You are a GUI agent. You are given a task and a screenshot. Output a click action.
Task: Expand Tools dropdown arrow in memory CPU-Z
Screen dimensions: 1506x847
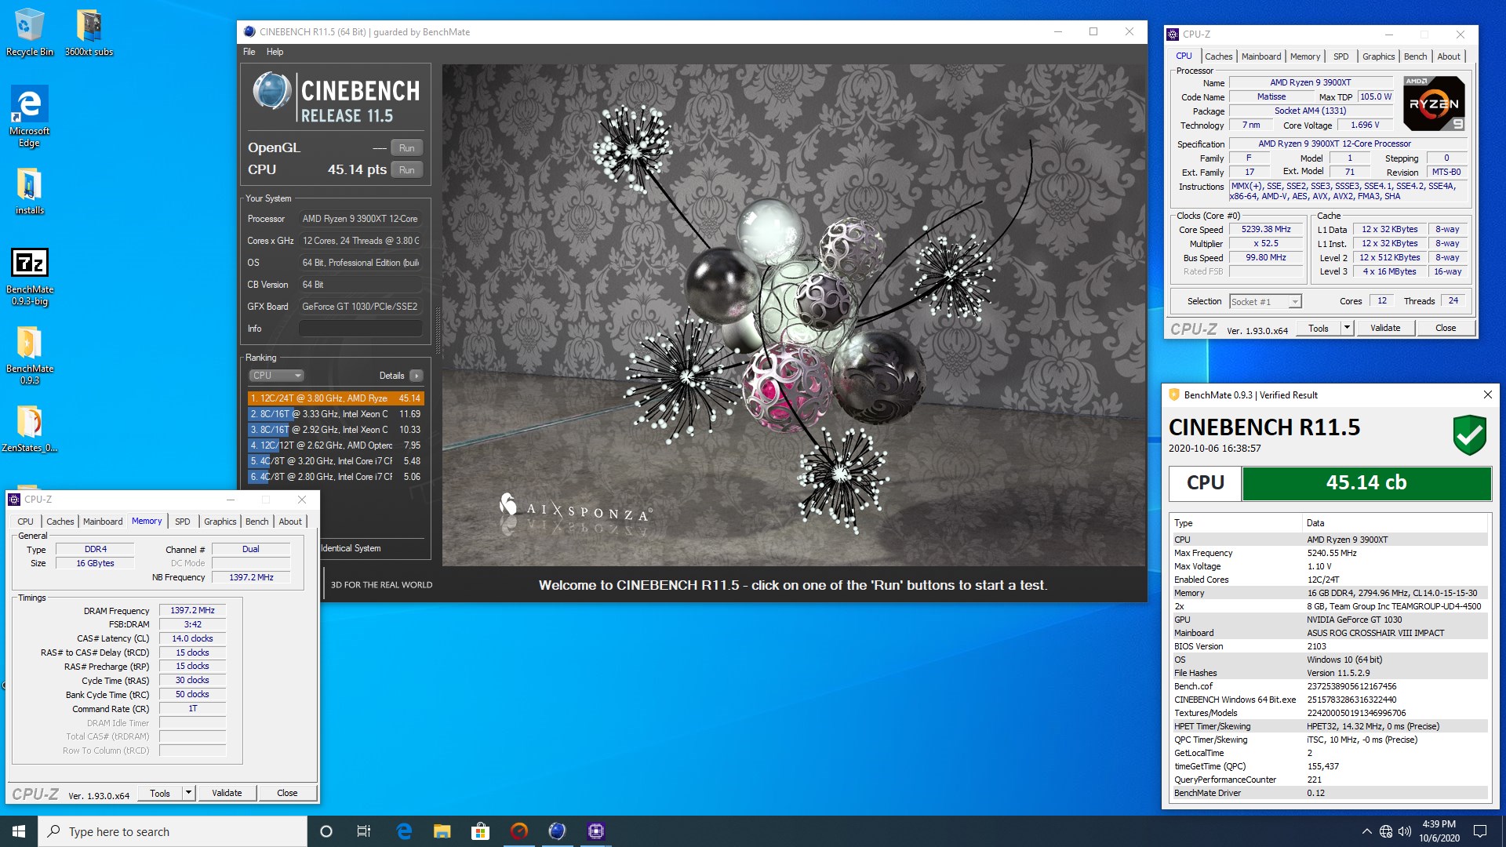click(188, 794)
